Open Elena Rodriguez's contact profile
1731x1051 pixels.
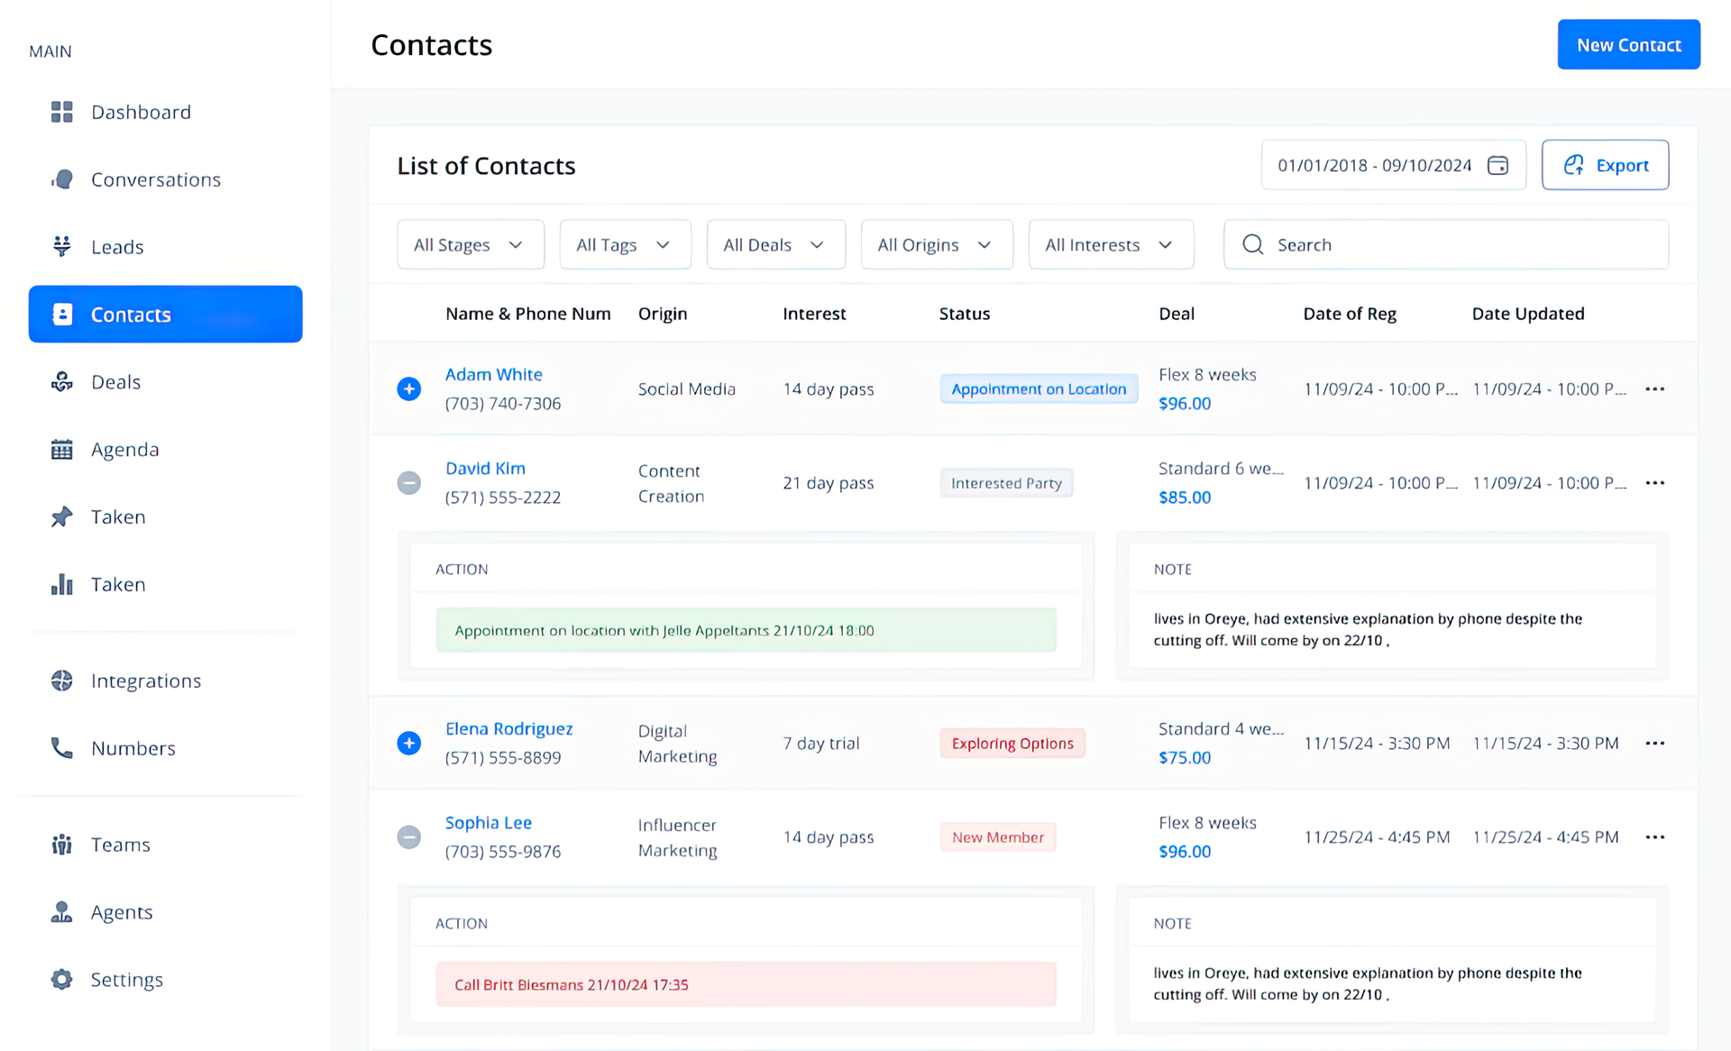click(508, 728)
